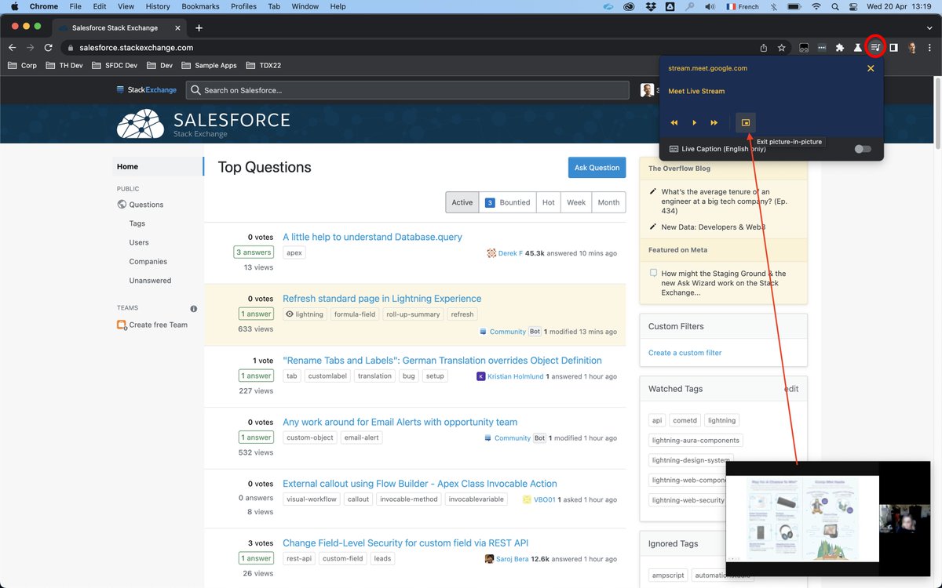This screenshot has height=588, width=942.
Task: Open the Dropbox menu bar icon
Action: 652,6
